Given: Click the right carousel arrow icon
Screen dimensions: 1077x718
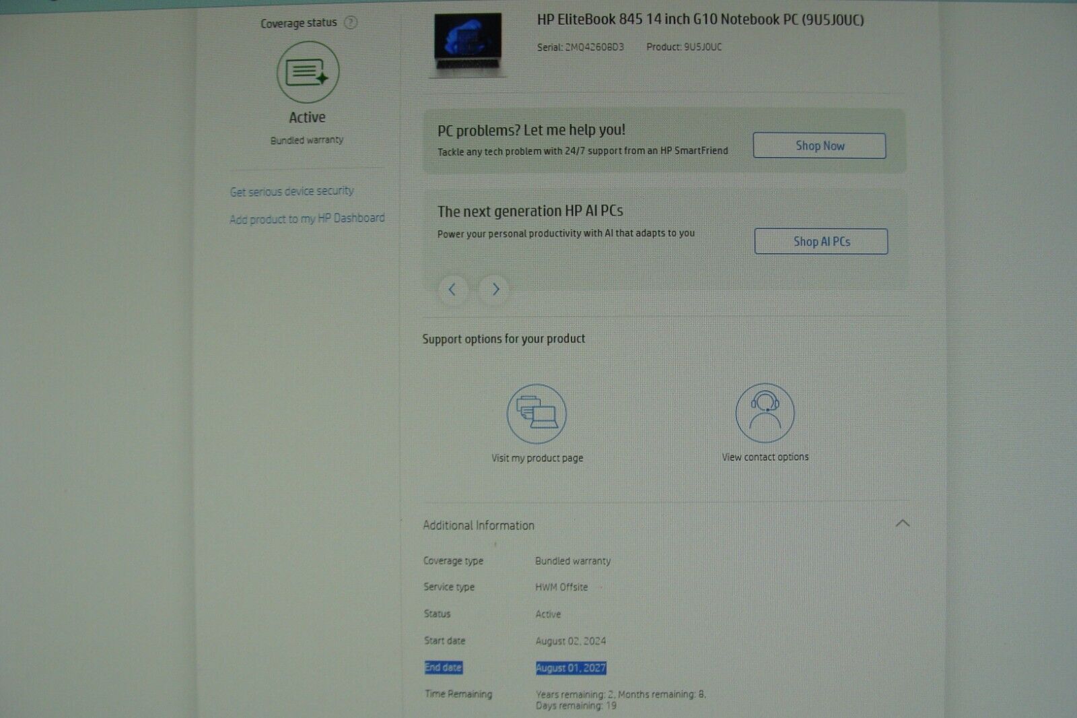Looking at the screenshot, I should tap(495, 290).
